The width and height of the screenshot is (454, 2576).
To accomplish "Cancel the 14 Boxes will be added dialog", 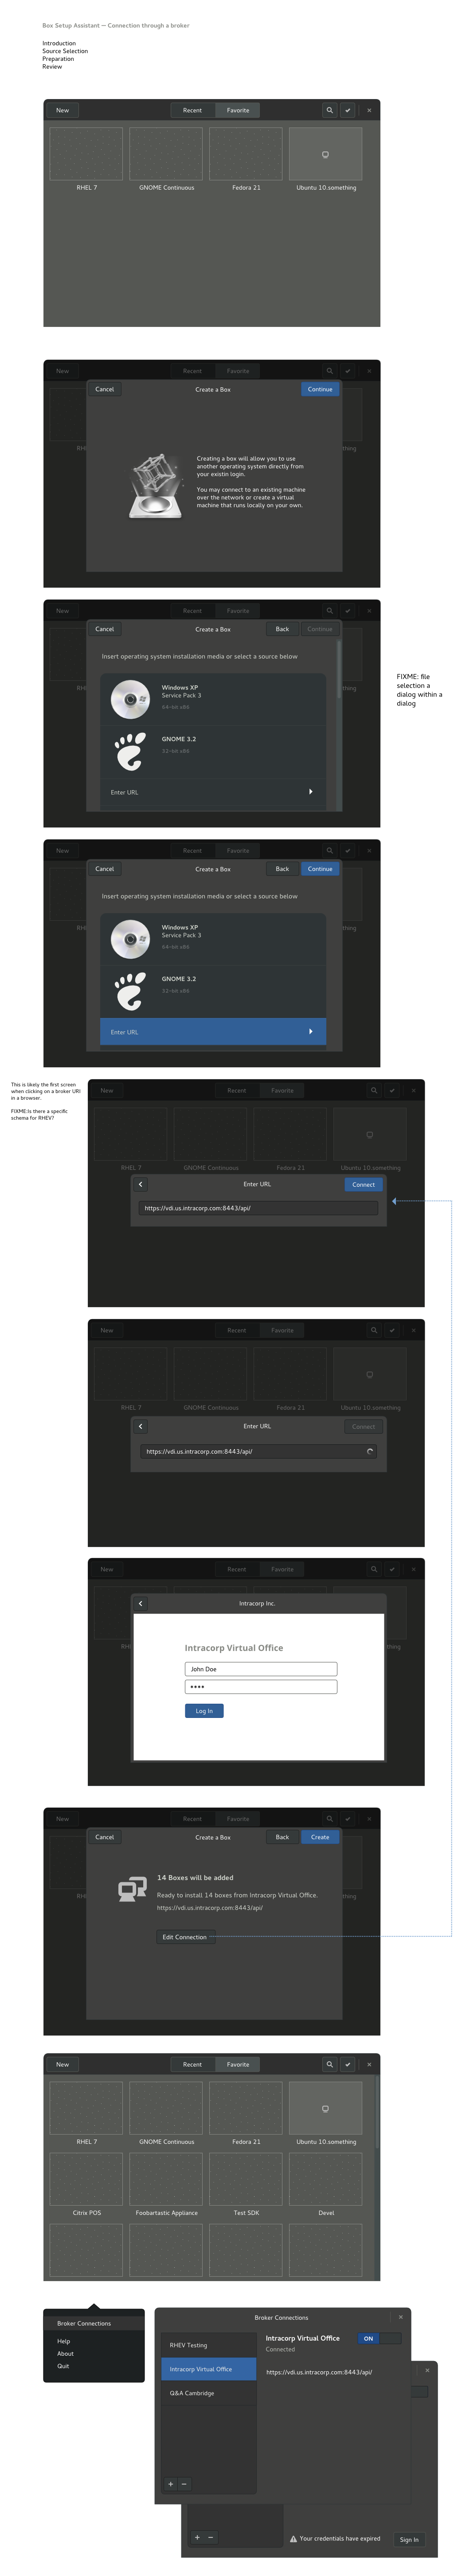I will coord(105,1837).
